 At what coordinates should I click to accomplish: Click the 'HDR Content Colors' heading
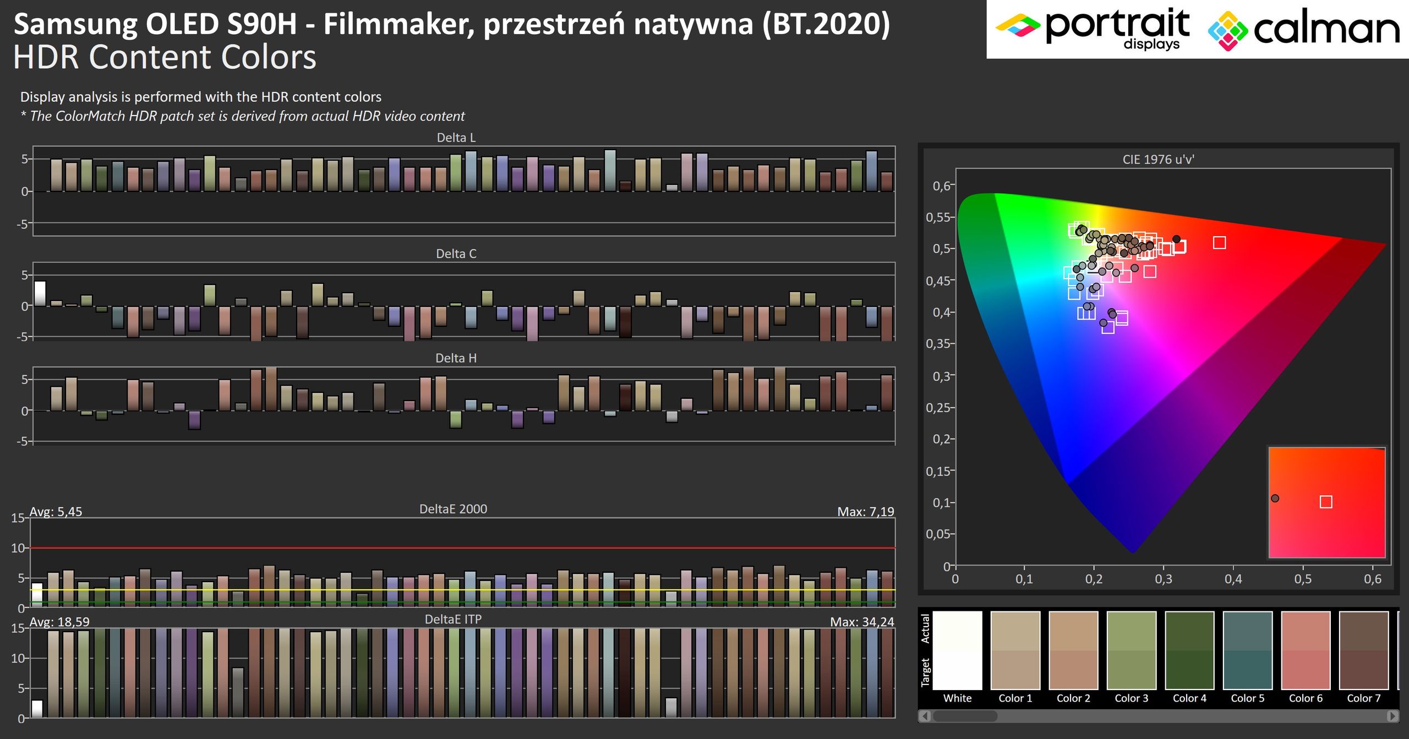(x=165, y=57)
